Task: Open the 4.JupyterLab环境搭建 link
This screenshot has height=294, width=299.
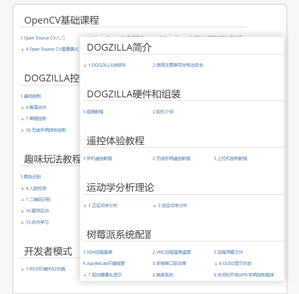Action: pyautogui.click(x=104, y=263)
